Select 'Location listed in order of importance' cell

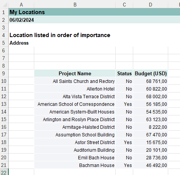tap(60, 35)
